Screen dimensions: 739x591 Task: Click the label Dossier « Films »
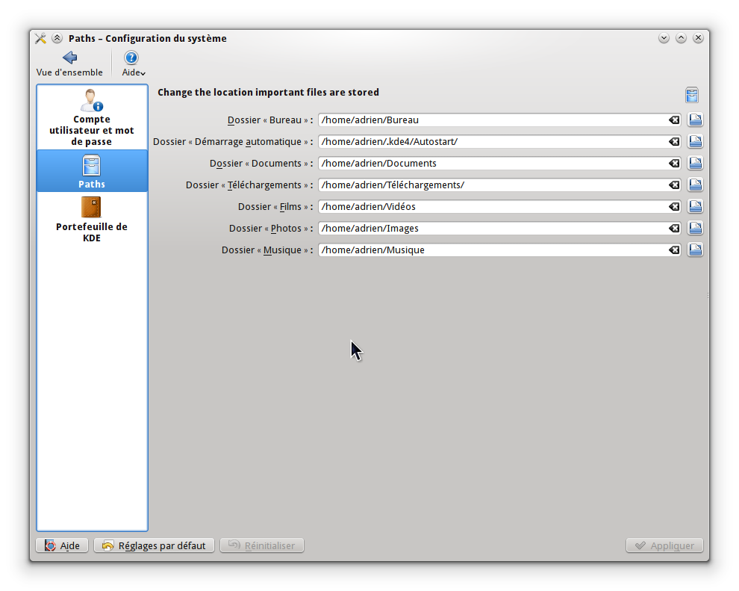[x=275, y=207]
